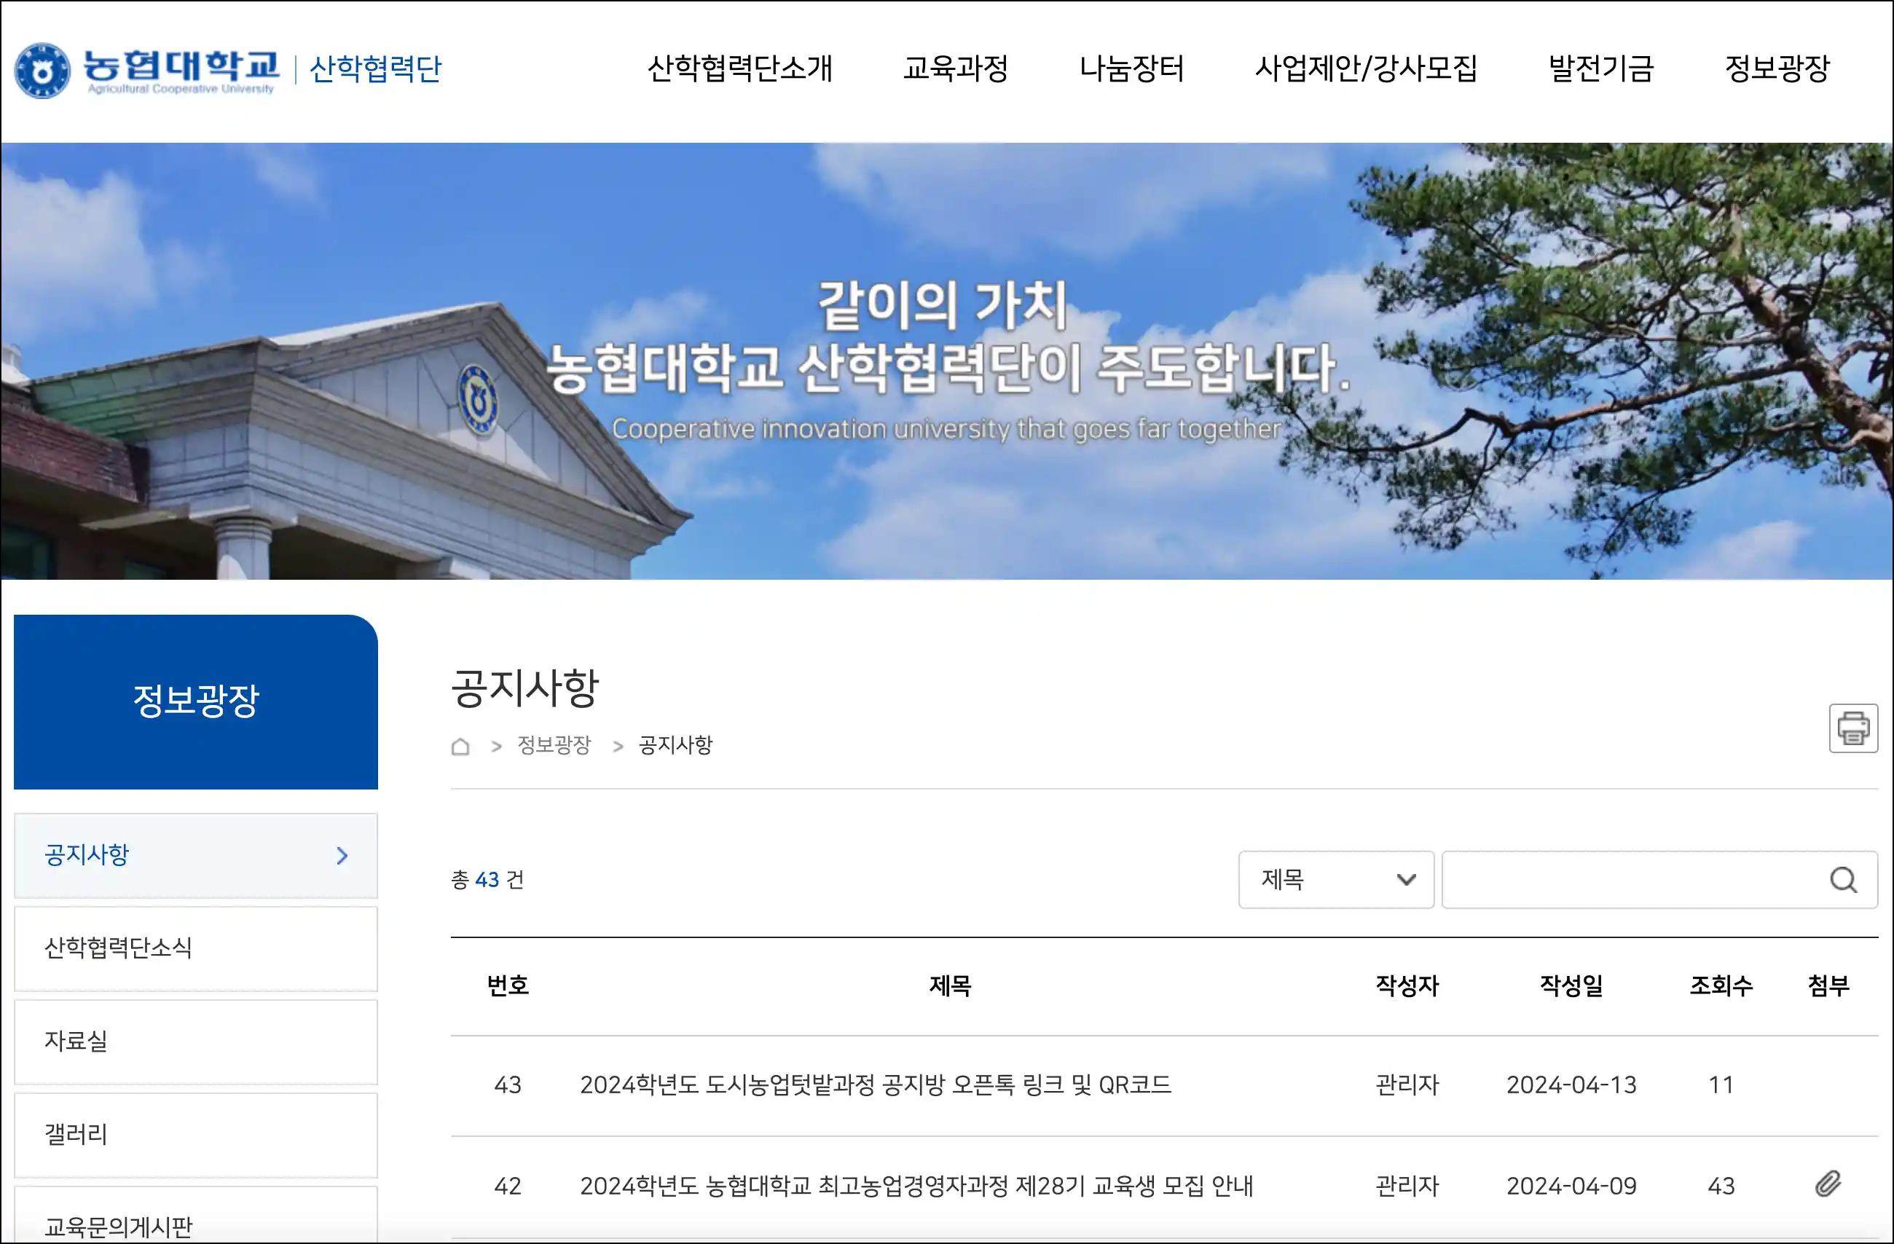Open the 교육과정 top menu
This screenshot has height=1244, width=1894.
(x=955, y=68)
